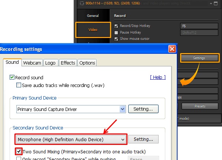Click the orange-highlighted Settings button

pyautogui.click(x=200, y=58)
